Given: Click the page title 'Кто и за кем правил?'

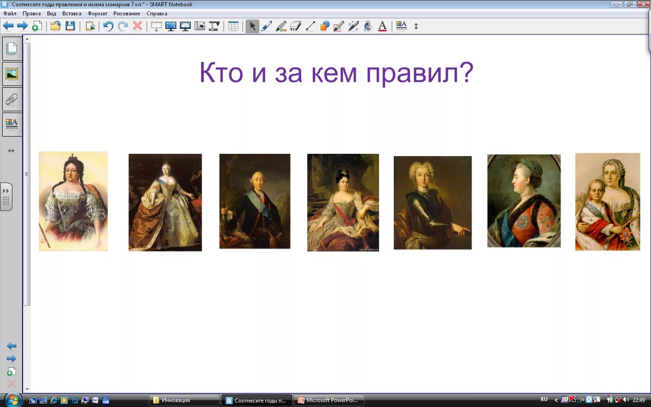Looking at the screenshot, I should tap(336, 72).
